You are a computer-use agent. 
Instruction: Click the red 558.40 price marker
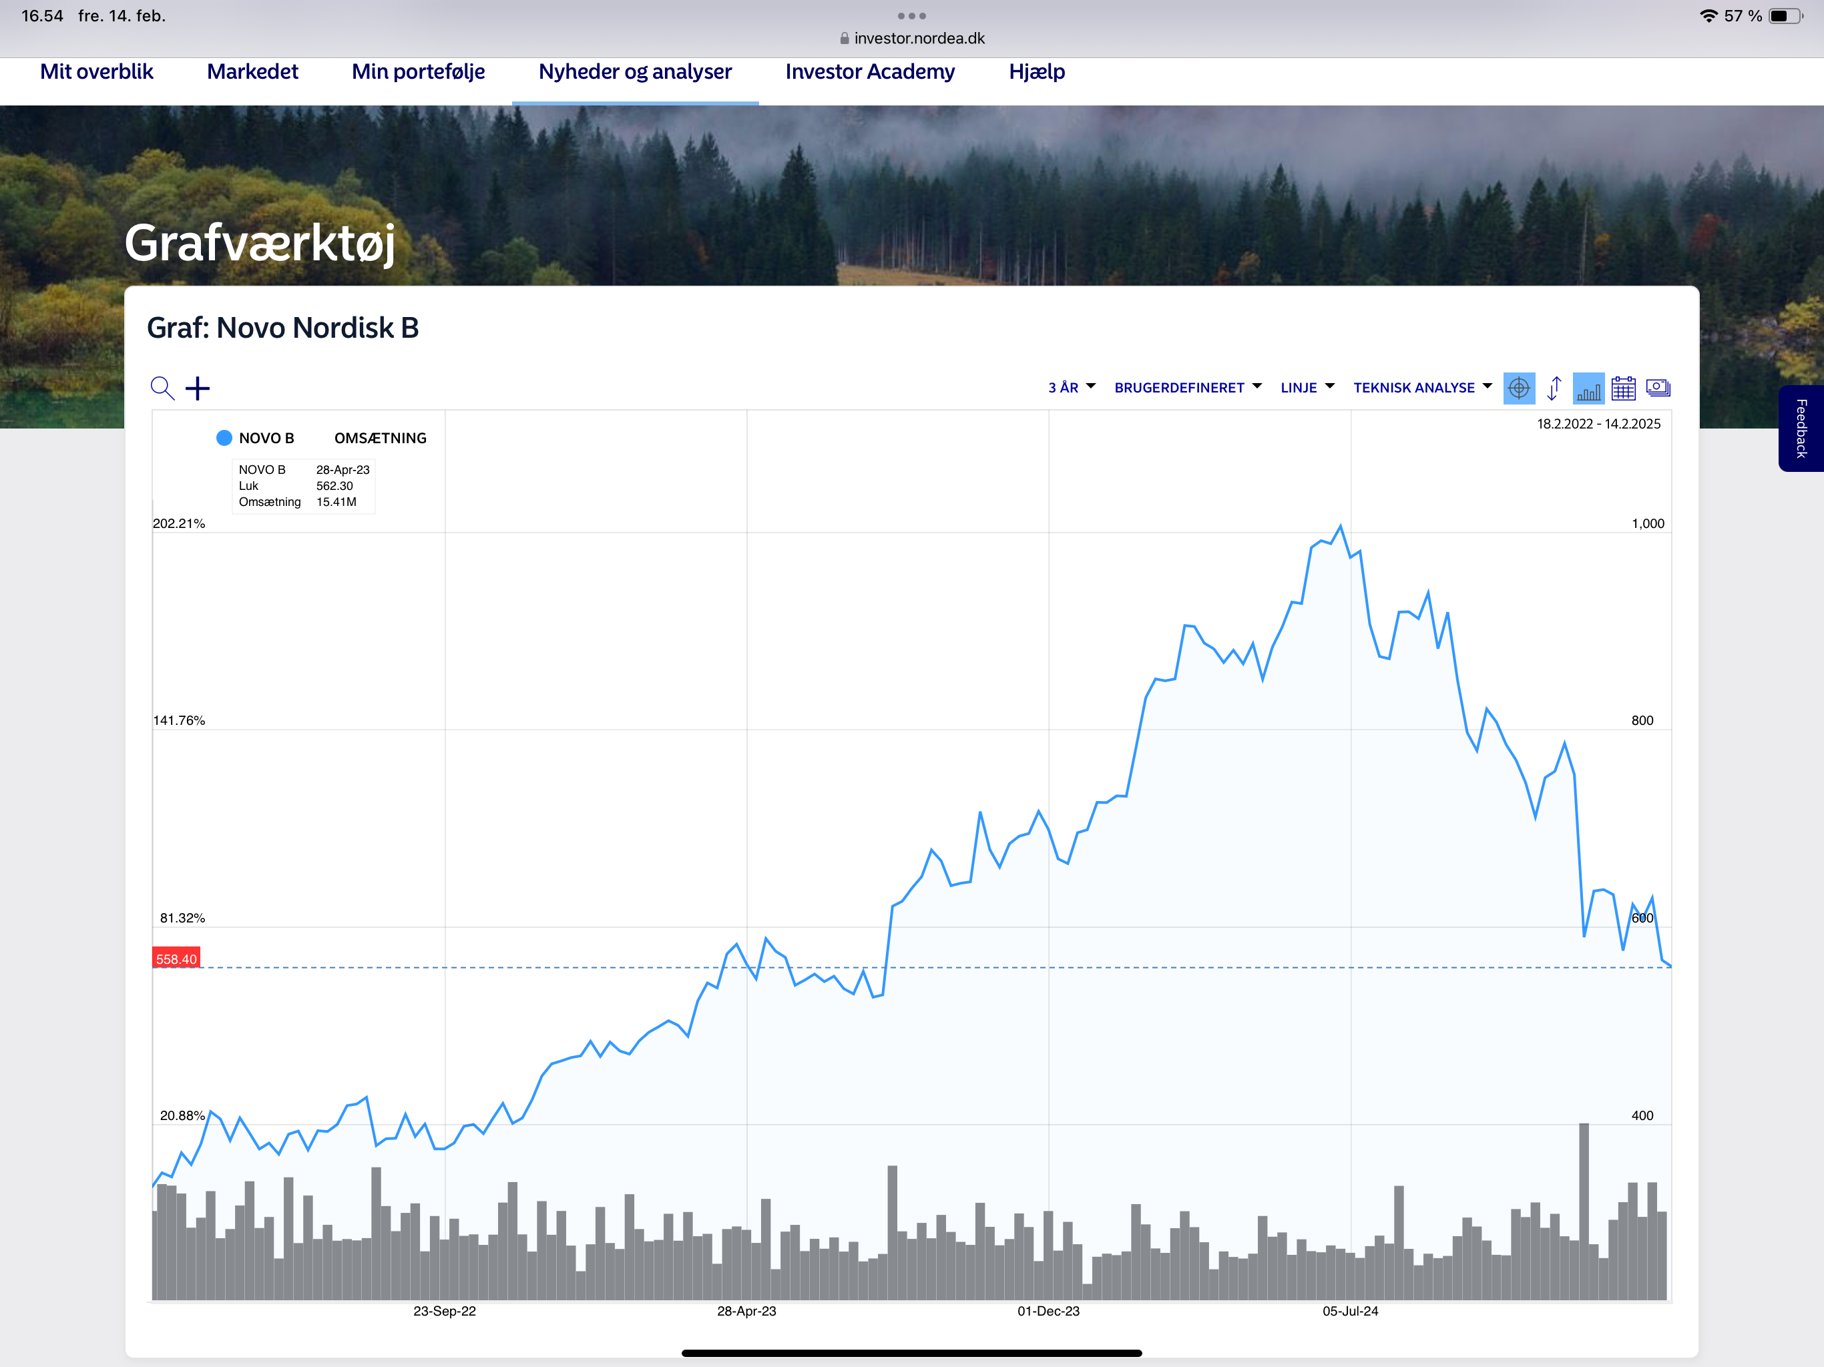click(176, 958)
